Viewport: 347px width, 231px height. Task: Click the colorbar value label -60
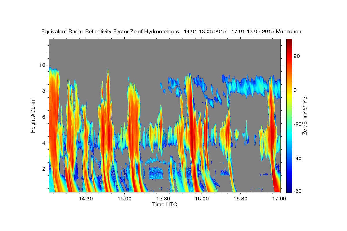[x=298, y=191]
